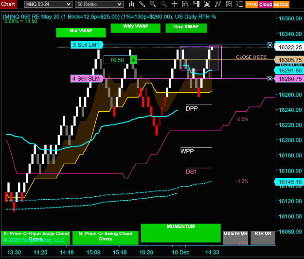Click the 16360.00 price axis label
The height and width of the screenshot is (259, 304).
[x=290, y=18]
